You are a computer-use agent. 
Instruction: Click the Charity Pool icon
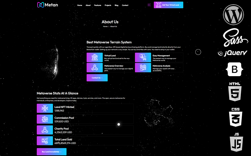tap(45, 130)
